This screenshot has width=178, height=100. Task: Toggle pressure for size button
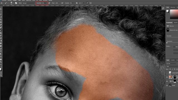pos(87,3)
